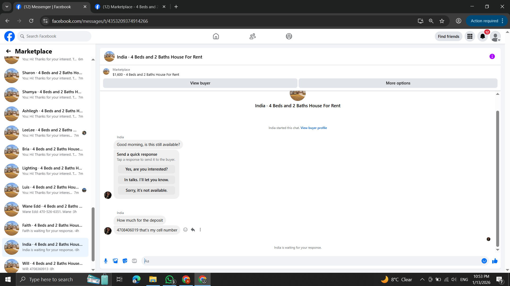Image resolution: width=510 pixels, height=286 pixels.
Task: Send 'Yes, are you interested?' quick response
Action: [146, 169]
